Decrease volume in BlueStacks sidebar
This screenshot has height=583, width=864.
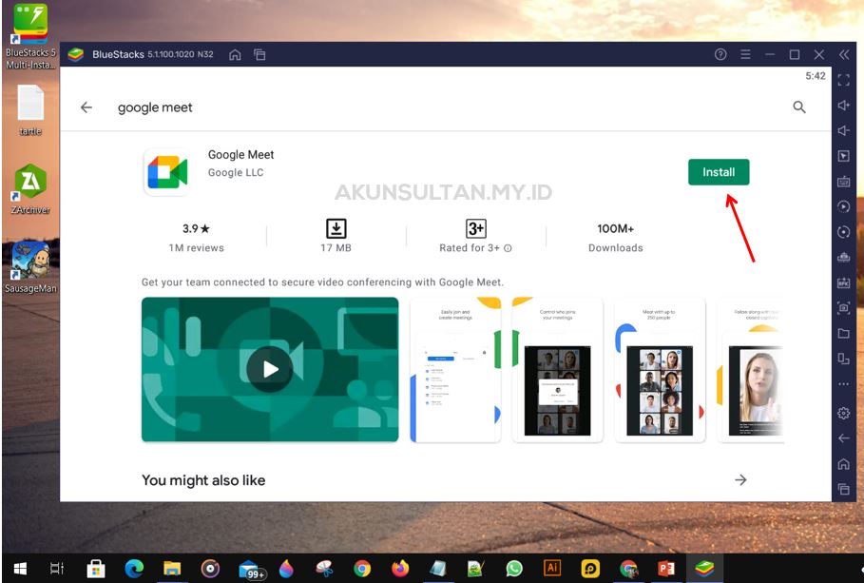(844, 130)
